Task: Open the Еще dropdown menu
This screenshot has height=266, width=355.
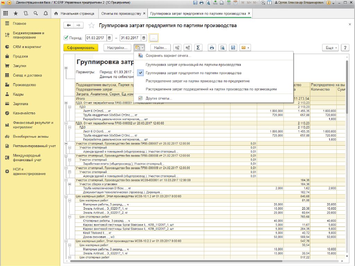Action: [x=330, y=48]
